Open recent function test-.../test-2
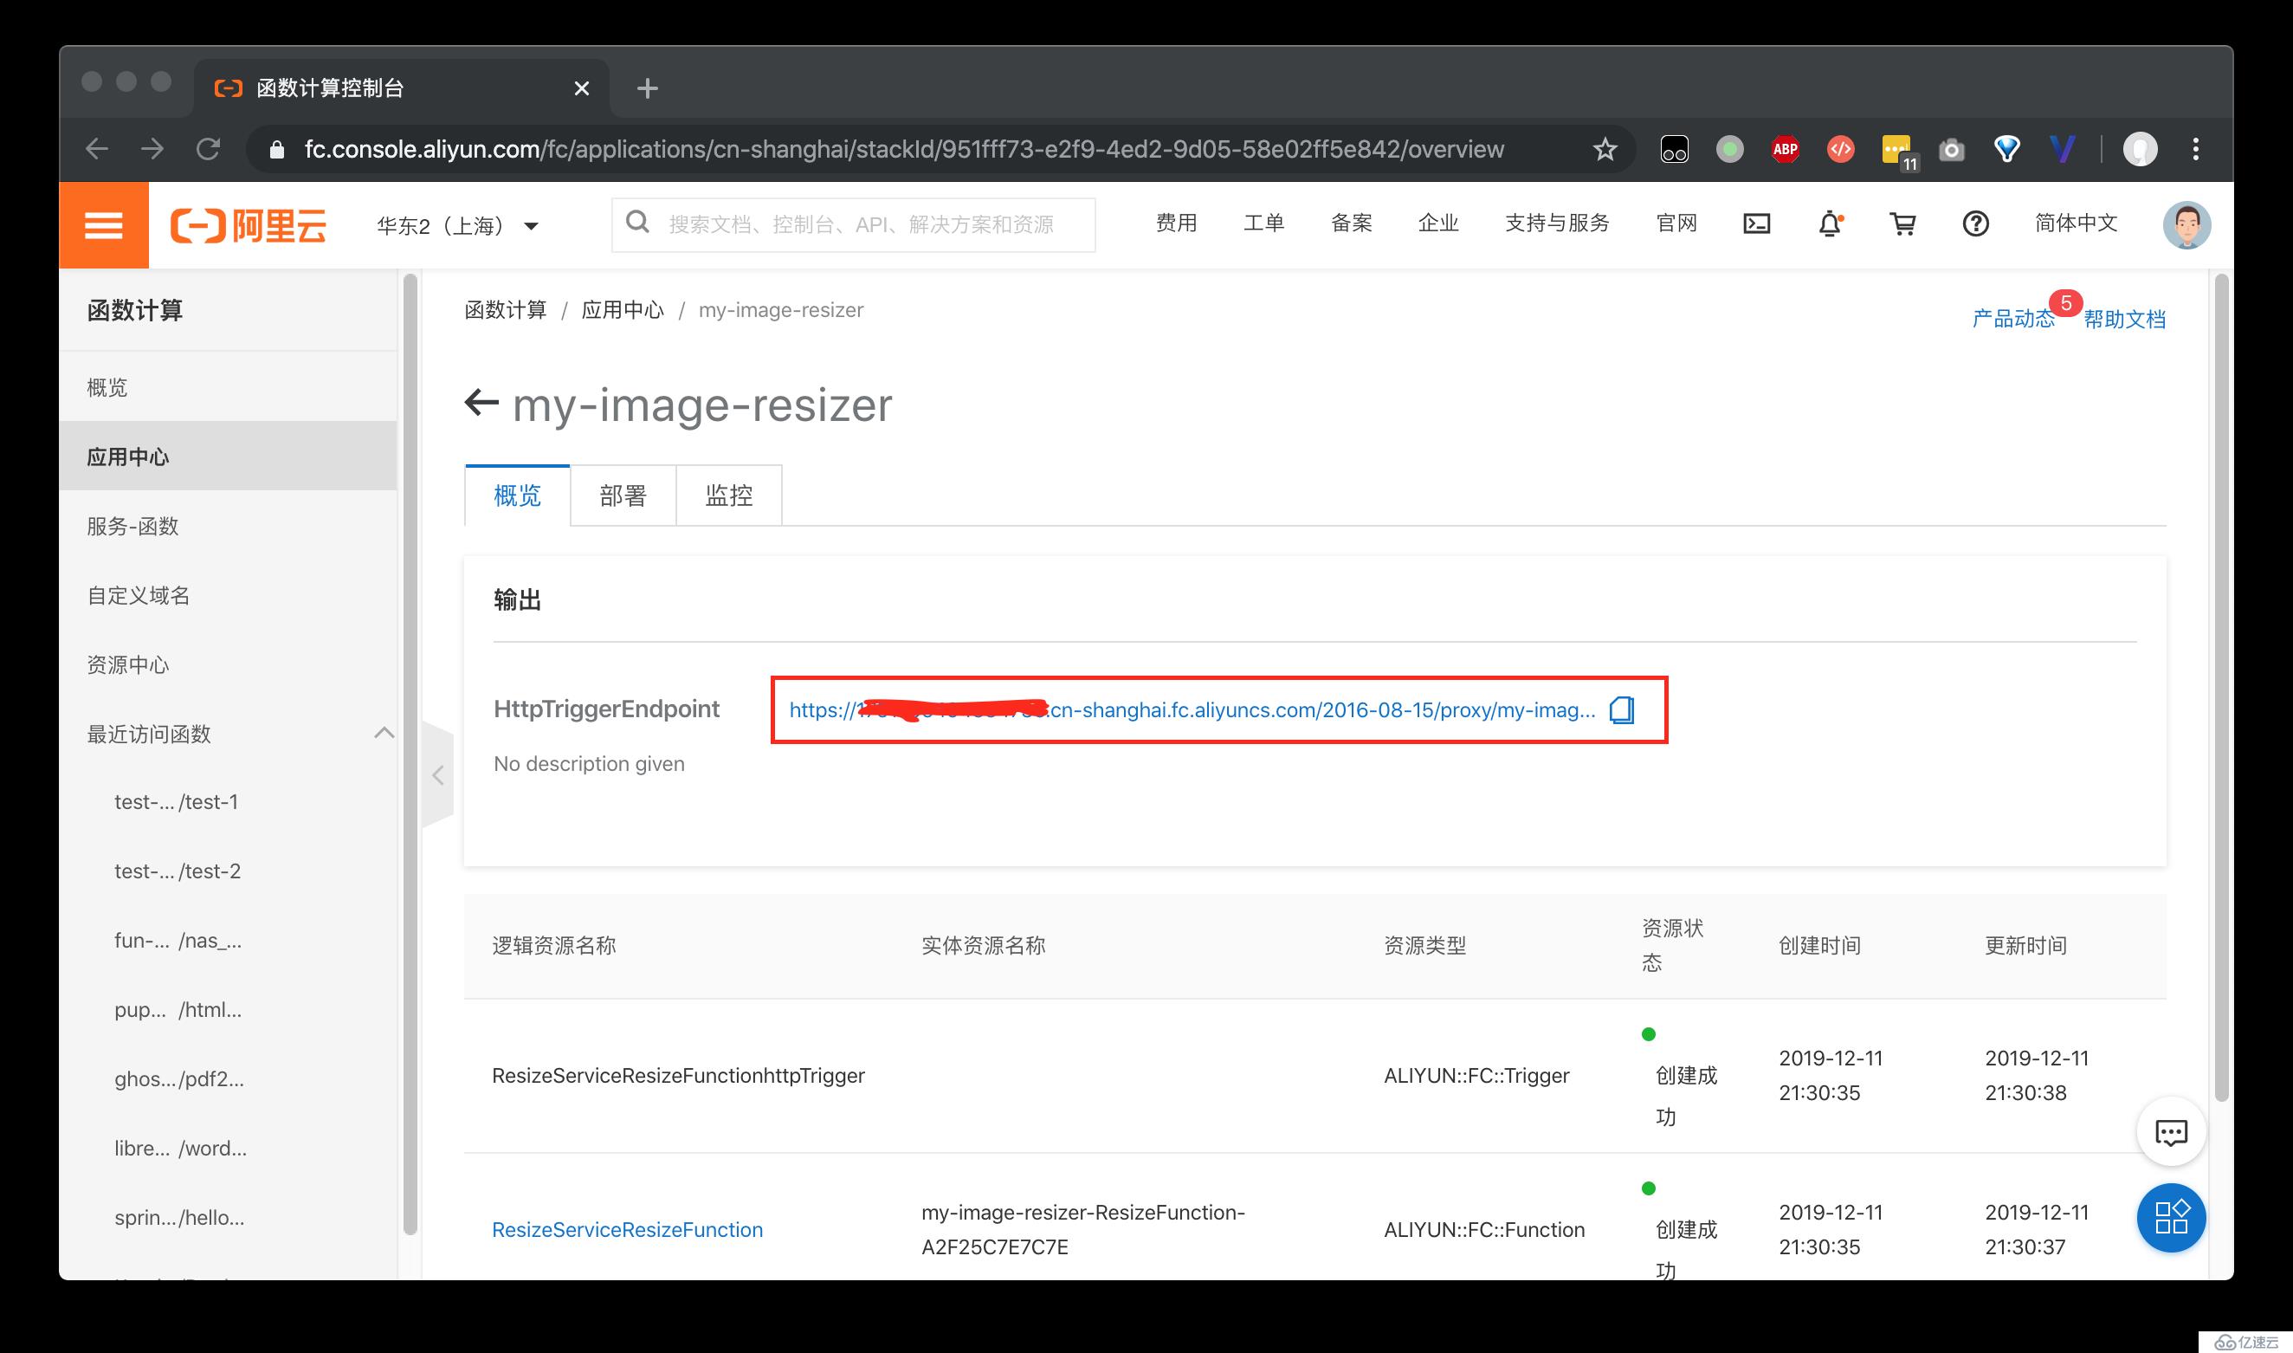The height and width of the screenshot is (1353, 2293). coord(178,871)
